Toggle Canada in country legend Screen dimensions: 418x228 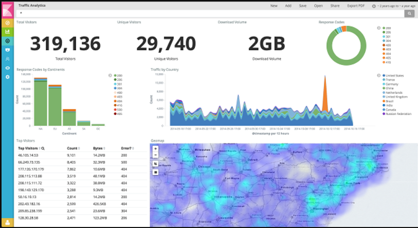389,110
